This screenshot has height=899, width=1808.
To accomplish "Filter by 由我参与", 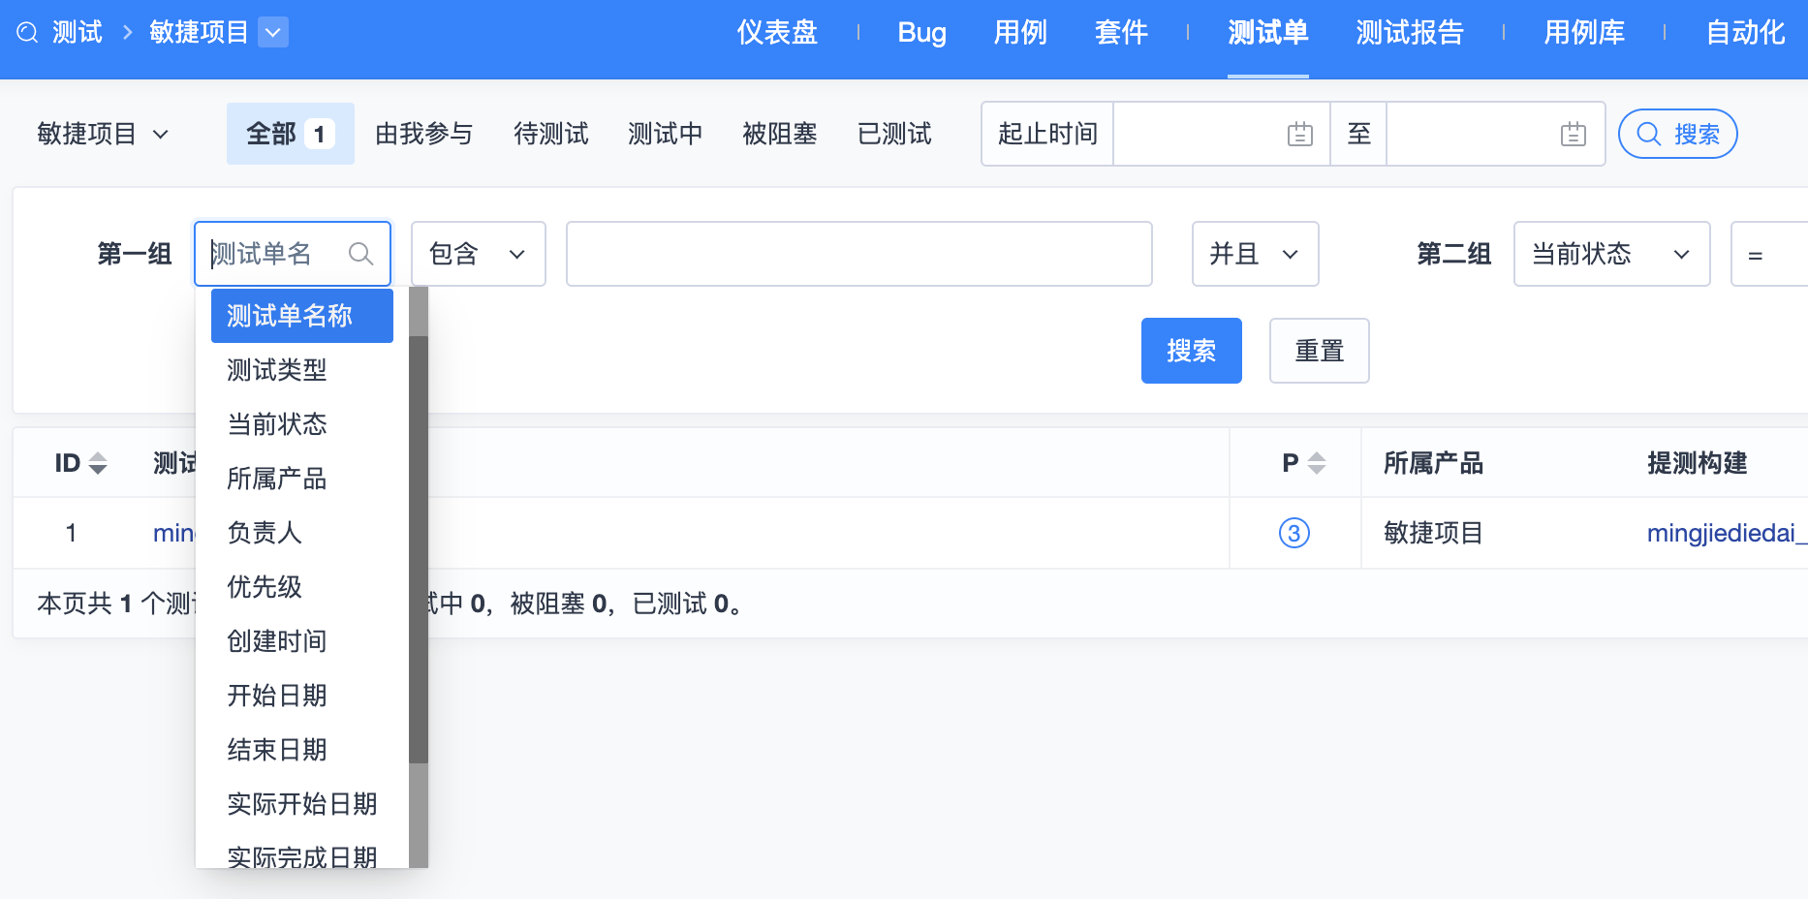I will (x=423, y=134).
